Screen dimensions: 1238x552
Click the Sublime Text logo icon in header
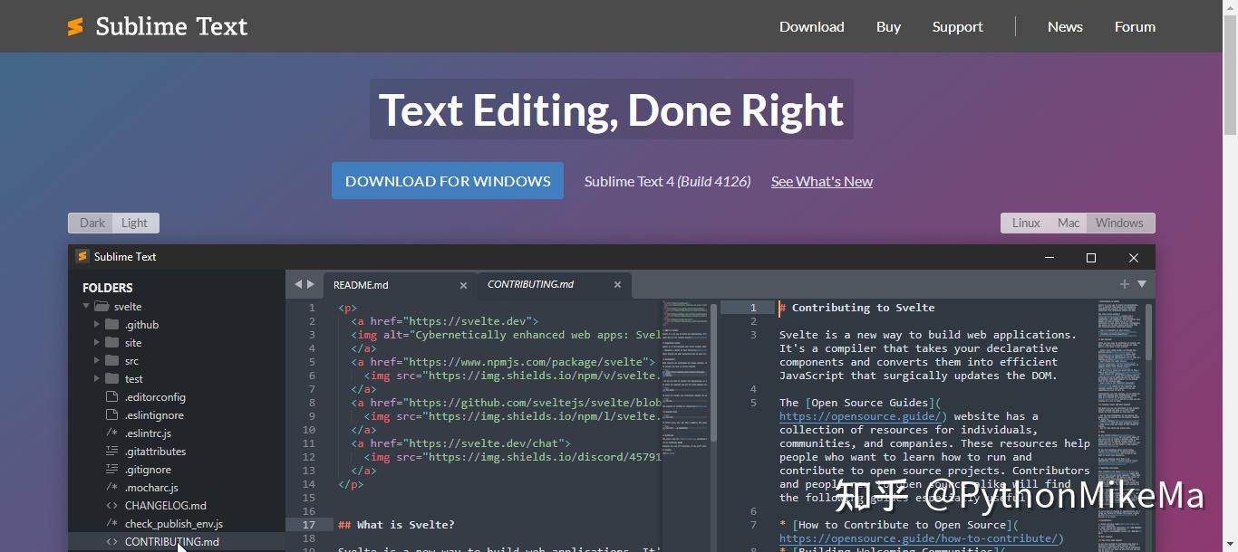75,27
